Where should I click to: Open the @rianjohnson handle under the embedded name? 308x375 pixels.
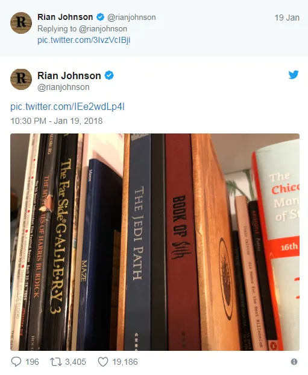[63, 87]
